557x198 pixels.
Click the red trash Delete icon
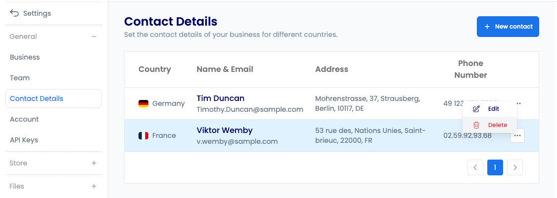pyautogui.click(x=476, y=125)
